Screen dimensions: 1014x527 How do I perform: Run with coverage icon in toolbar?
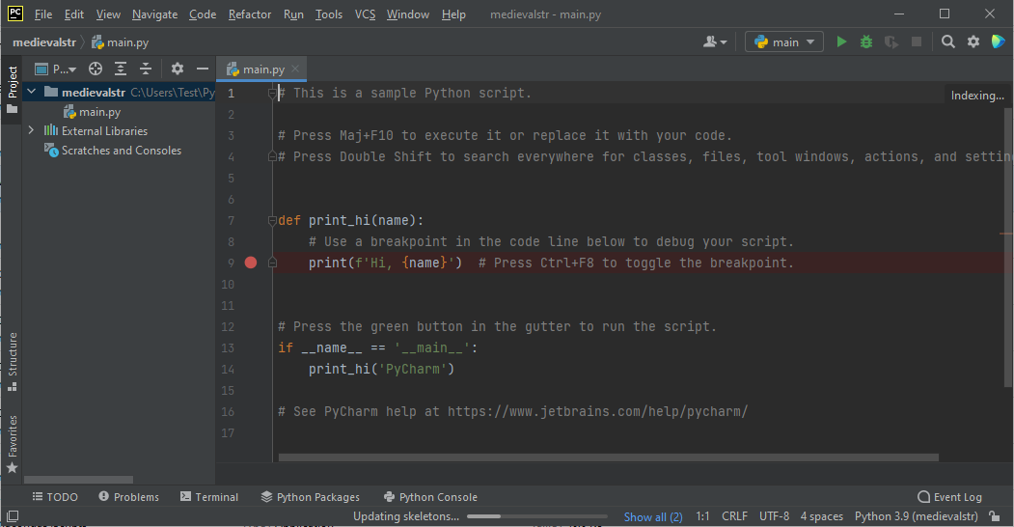click(891, 42)
